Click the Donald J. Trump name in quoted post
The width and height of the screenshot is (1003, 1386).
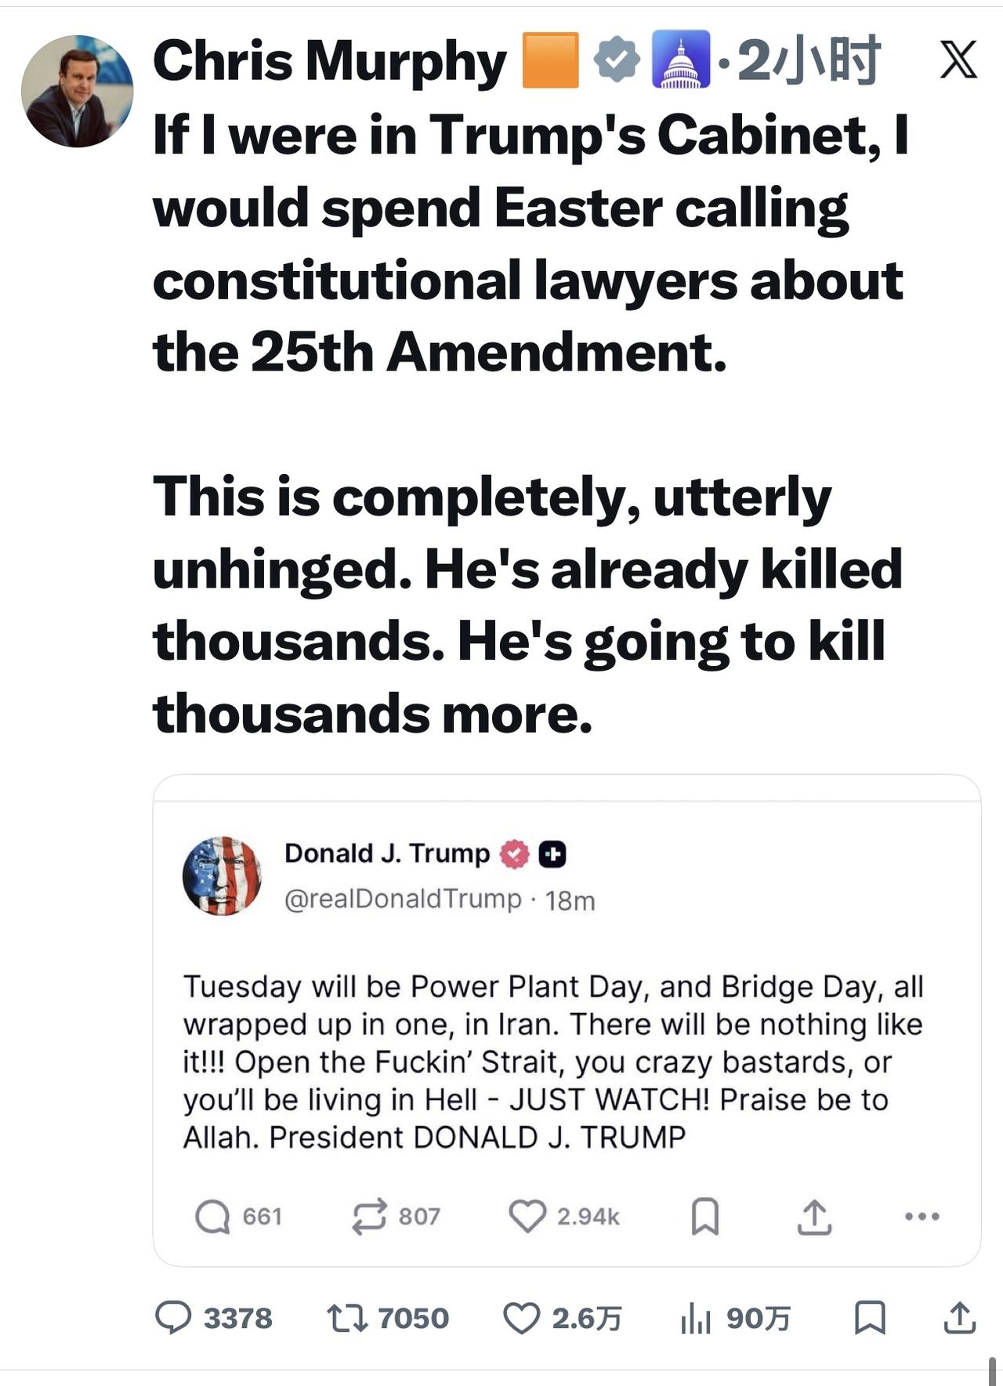coord(386,853)
